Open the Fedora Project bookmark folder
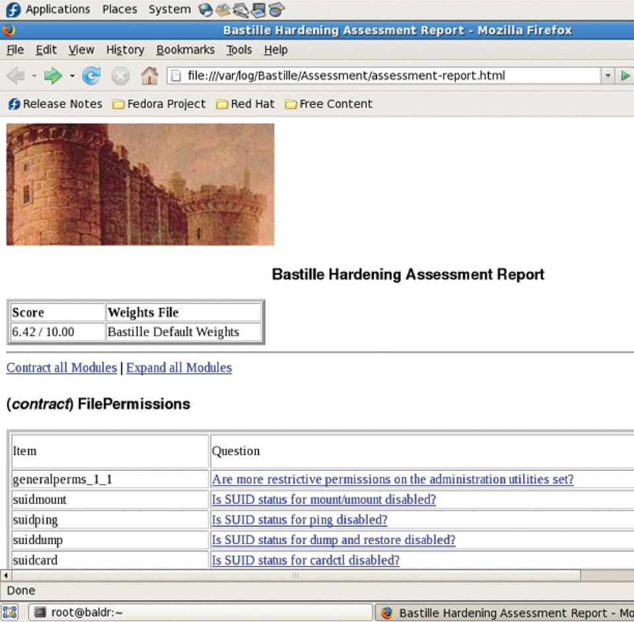 pyautogui.click(x=158, y=104)
